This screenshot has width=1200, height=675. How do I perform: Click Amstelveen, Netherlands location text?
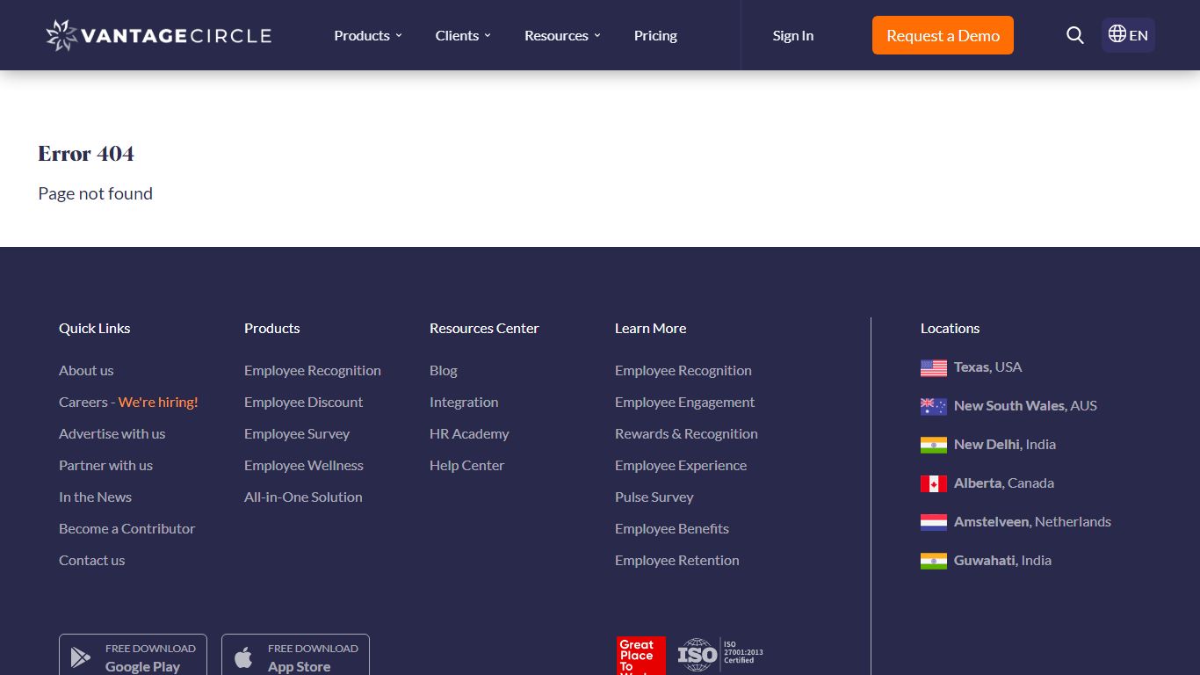click(x=1032, y=521)
